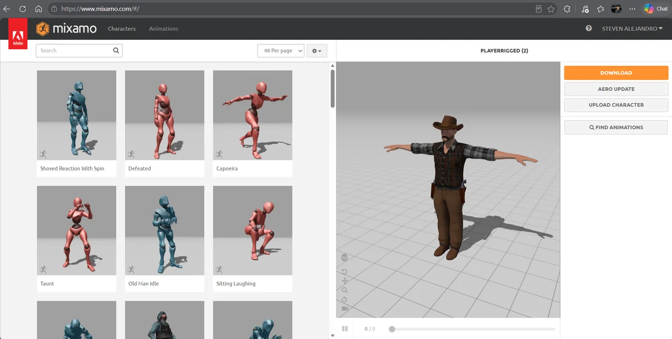The image size is (672, 339).
Task: Click the FIND ANIMATIONS button
Action: 616,128
